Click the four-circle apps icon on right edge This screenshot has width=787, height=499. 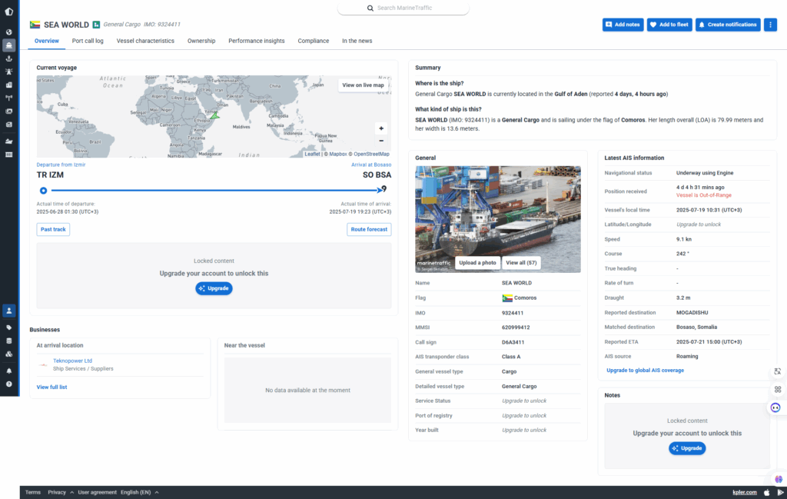click(778, 390)
